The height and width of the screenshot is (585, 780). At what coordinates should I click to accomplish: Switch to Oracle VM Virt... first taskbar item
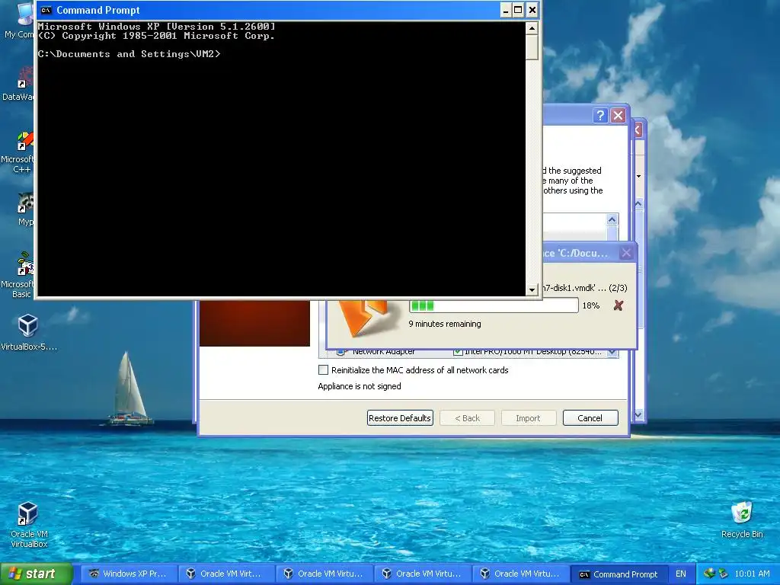[x=226, y=574]
